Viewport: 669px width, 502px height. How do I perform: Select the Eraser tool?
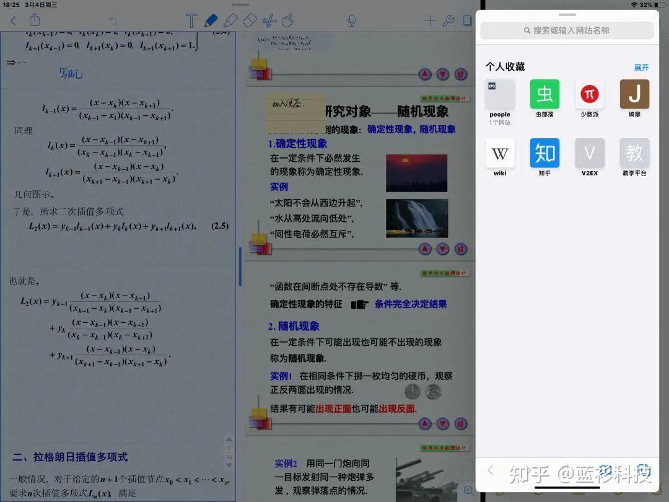249,20
